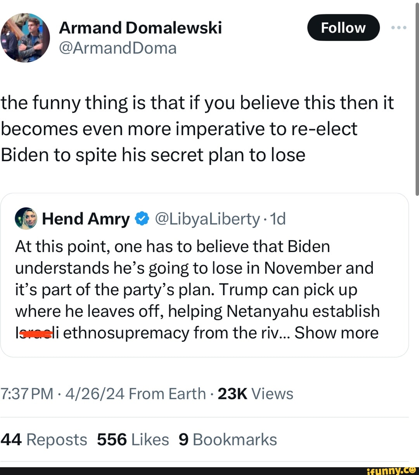Click the blue verified badge

click(142, 219)
